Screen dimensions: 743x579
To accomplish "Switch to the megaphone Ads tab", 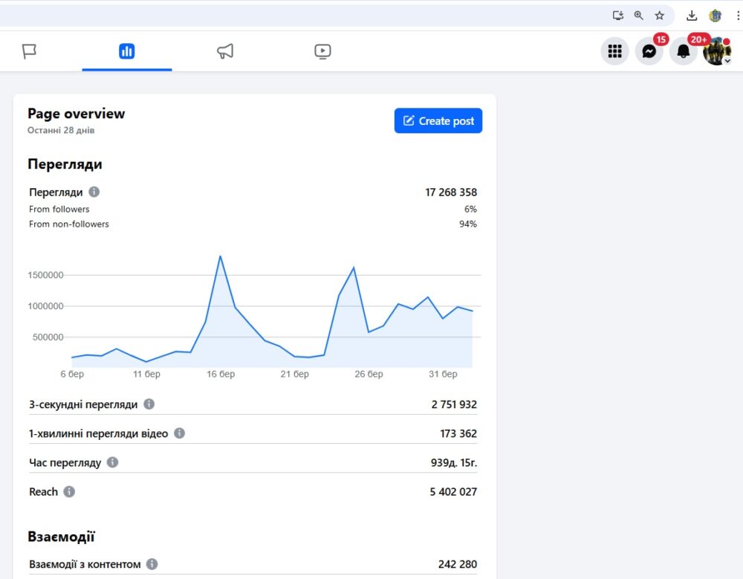I will 225,51.
